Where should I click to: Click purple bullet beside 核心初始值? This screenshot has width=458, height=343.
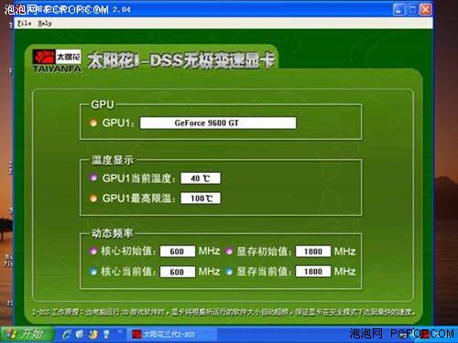(x=93, y=251)
